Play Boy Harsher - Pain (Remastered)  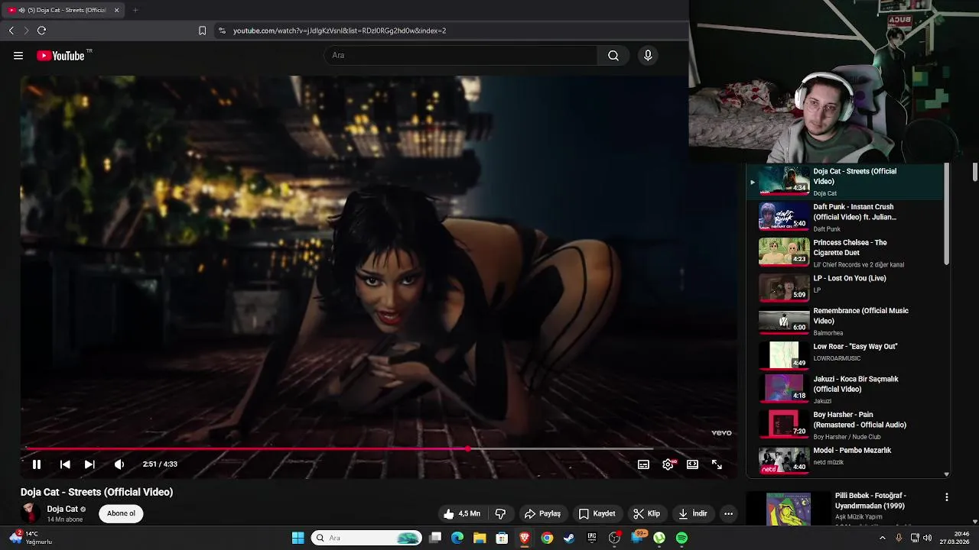point(845,425)
